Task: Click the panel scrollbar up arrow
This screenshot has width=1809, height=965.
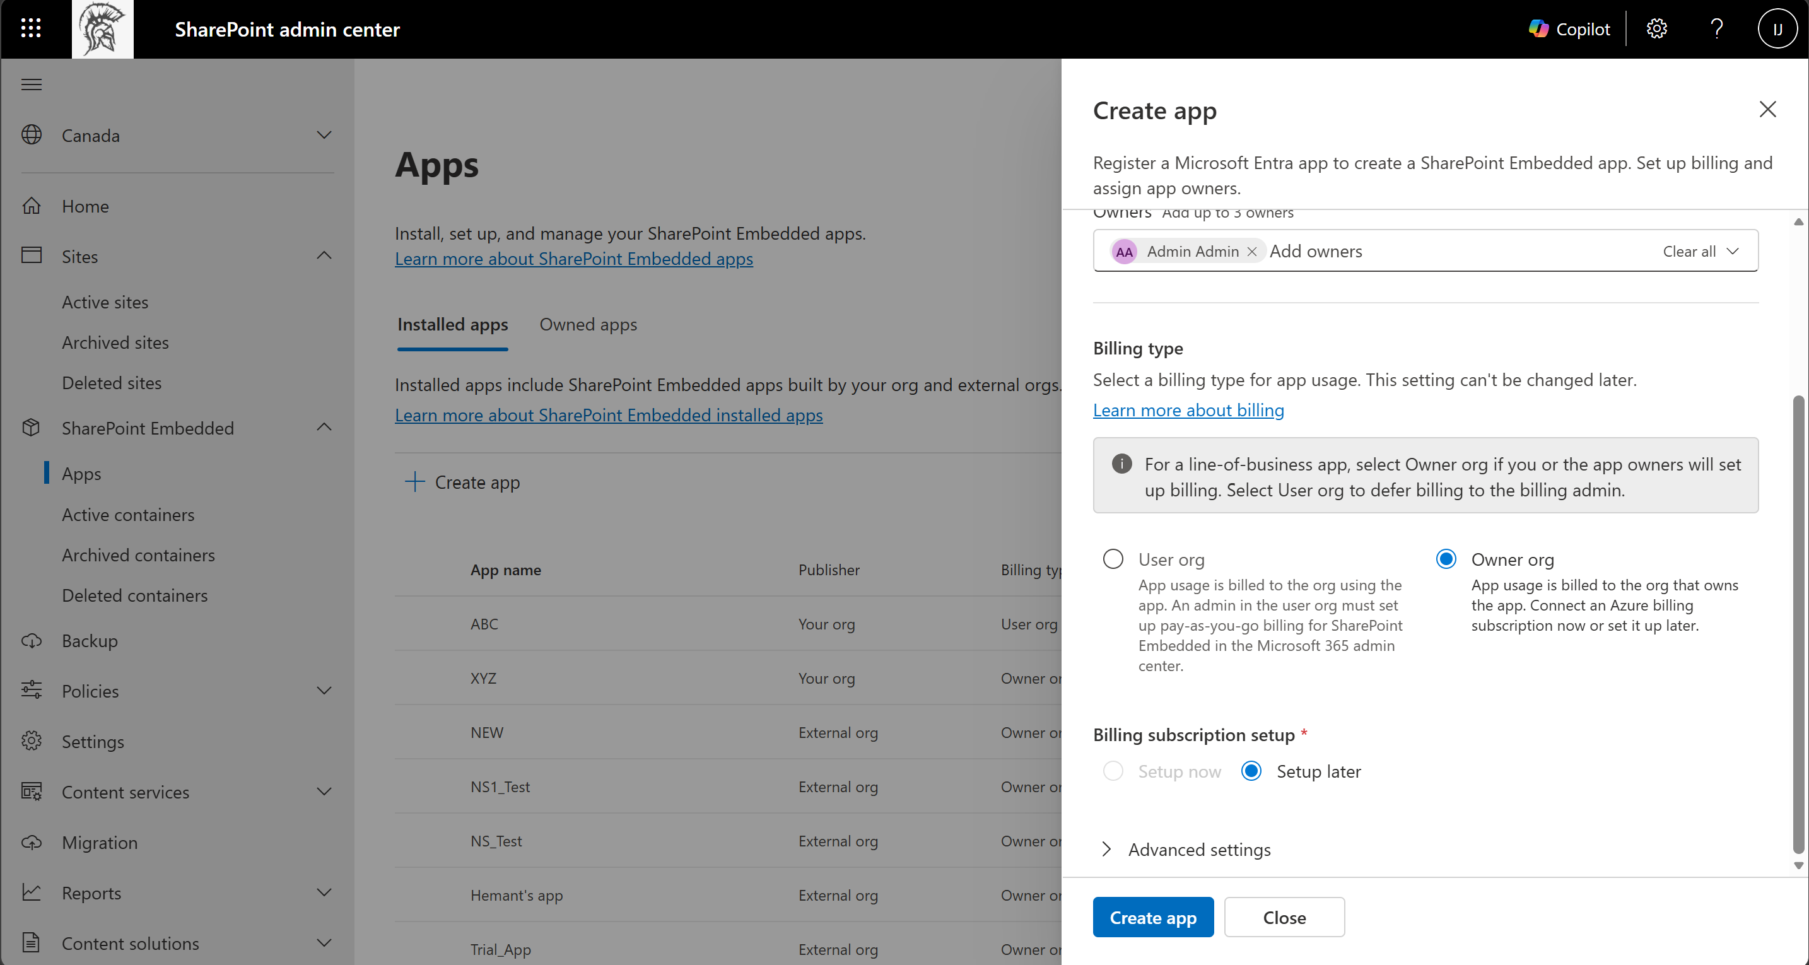Action: pyautogui.click(x=1798, y=222)
